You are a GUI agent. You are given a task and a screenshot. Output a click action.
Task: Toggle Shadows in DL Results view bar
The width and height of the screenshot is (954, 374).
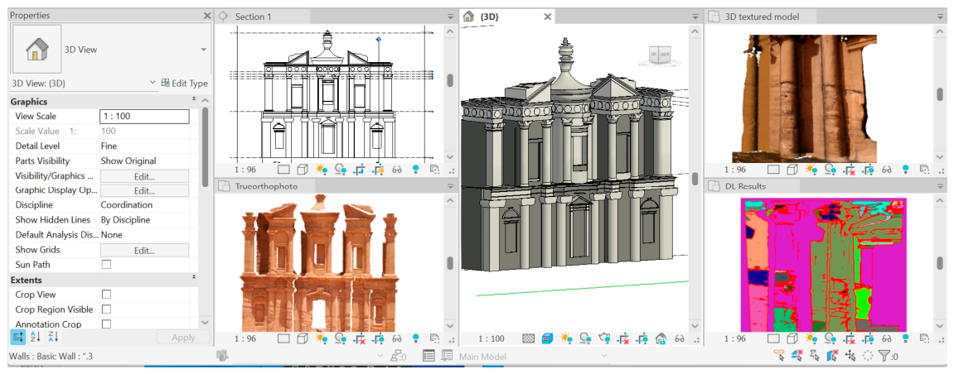tap(831, 338)
